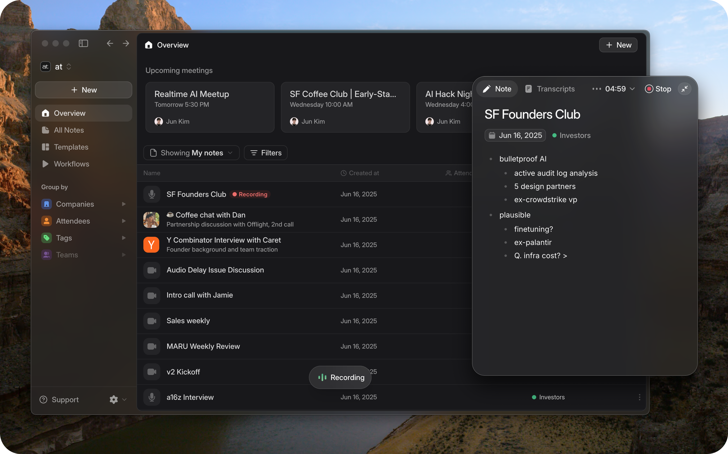Click the settings gear icon
728x454 pixels.
(114, 399)
